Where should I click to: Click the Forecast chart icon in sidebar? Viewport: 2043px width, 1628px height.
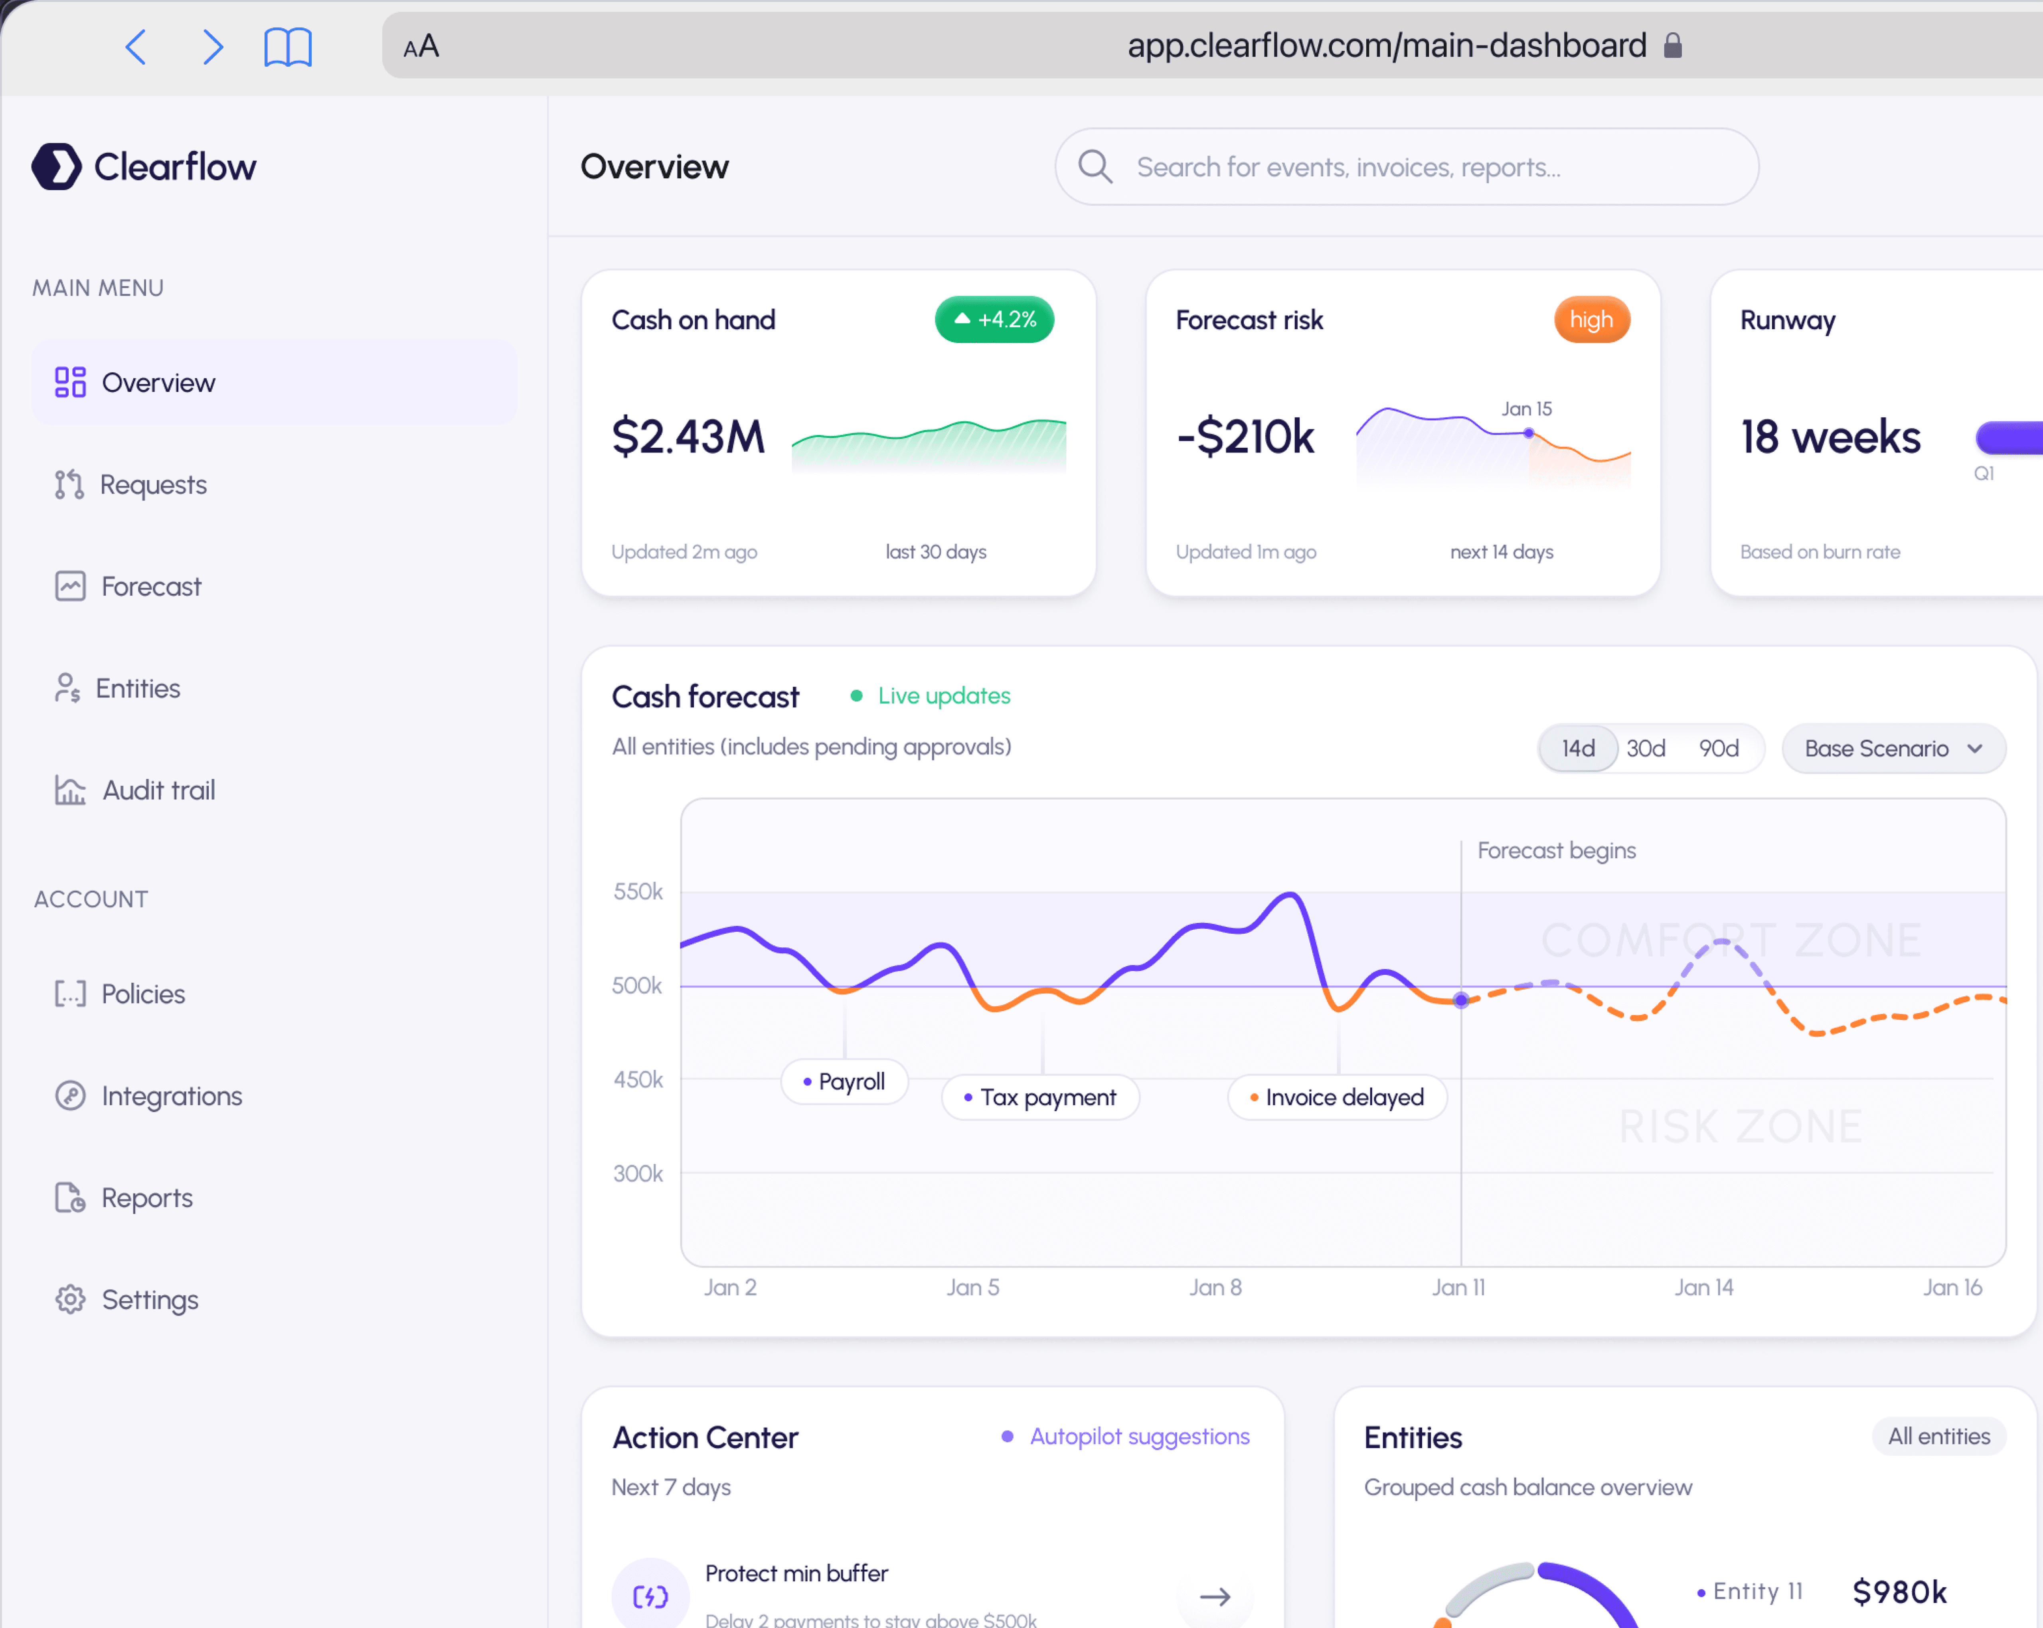pyautogui.click(x=70, y=587)
